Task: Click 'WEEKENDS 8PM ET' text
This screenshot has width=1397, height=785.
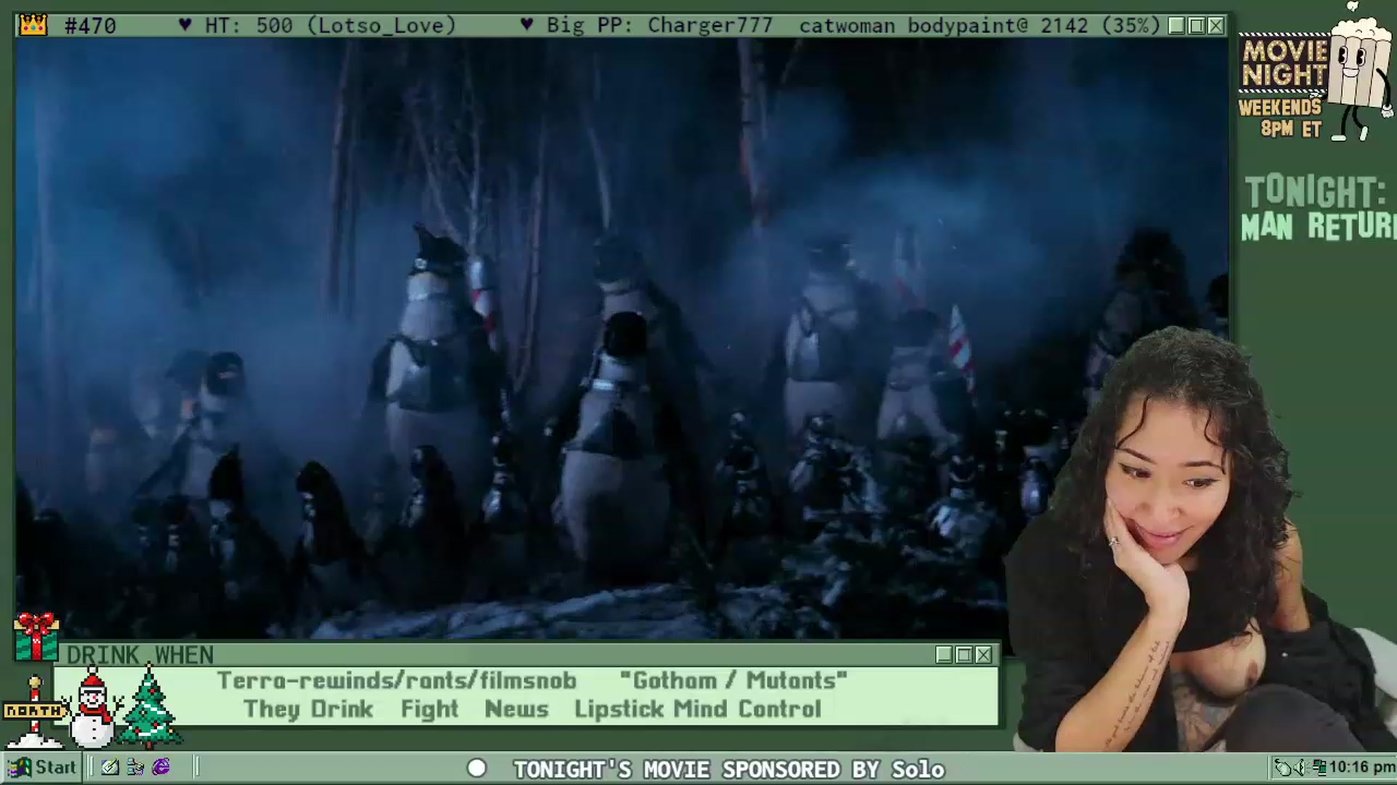Action: point(1281,118)
